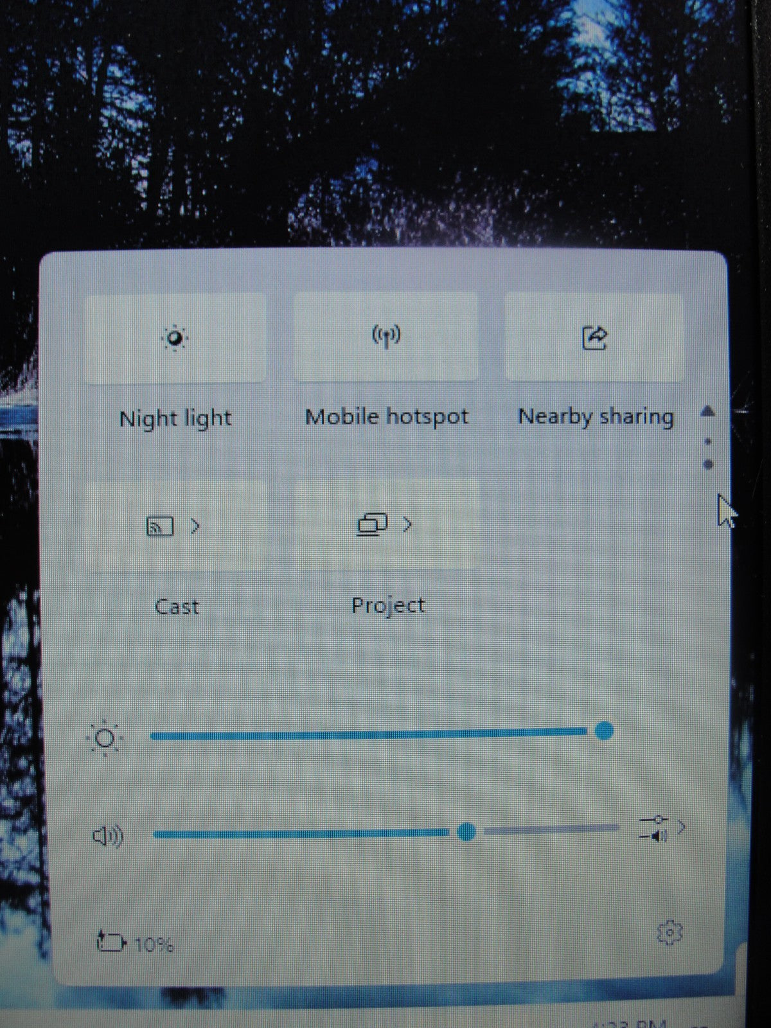Image resolution: width=771 pixels, height=1028 pixels.
Task: Open all settings via gear icon
Action: [669, 932]
